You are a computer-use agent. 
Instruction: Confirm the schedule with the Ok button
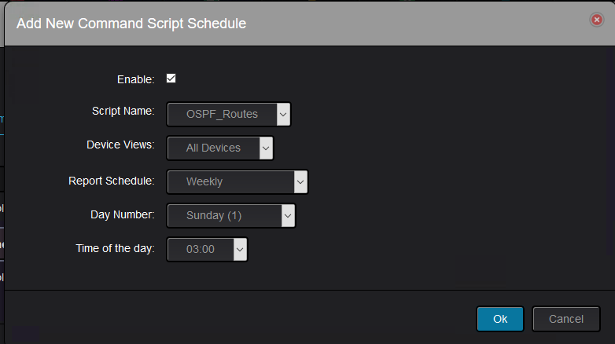click(x=500, y=319)
